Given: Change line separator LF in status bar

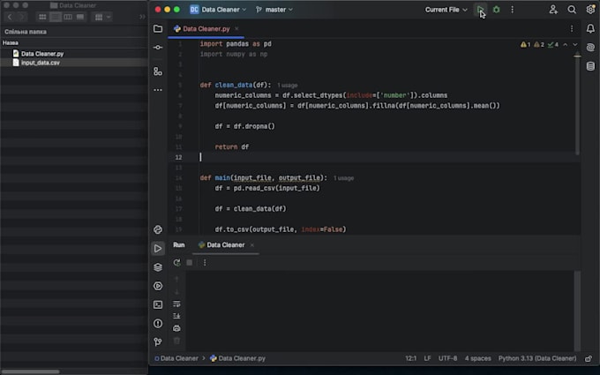Looking at the screenshot, I should (427, 358).
